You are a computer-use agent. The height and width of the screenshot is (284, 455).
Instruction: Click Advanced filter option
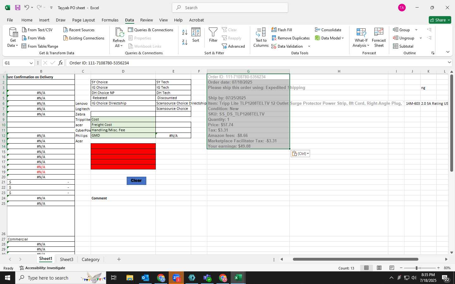234,46
